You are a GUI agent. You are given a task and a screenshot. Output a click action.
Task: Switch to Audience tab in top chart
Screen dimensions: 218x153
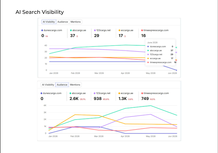(x=63, y=22)
